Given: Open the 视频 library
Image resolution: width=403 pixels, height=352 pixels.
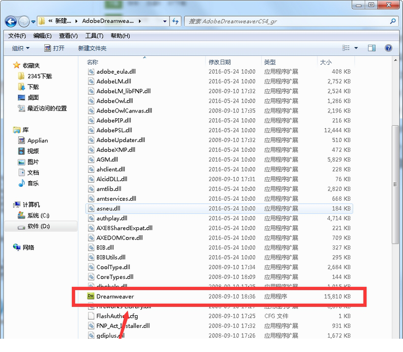Looking at the screenshot, I should click(33, 151).
